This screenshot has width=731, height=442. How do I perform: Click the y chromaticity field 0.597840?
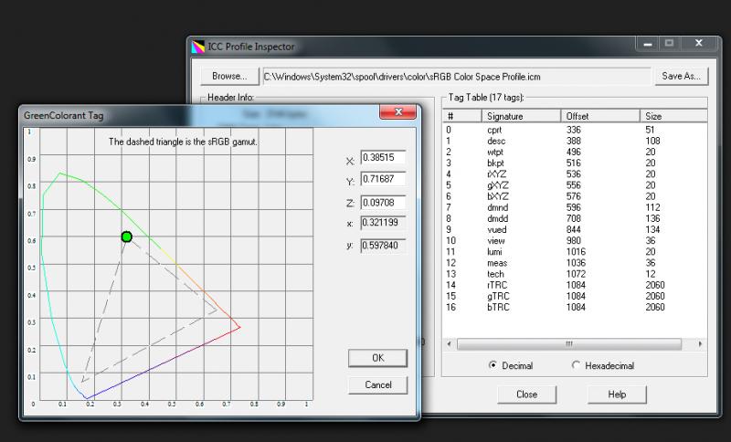tap(383, 246)
